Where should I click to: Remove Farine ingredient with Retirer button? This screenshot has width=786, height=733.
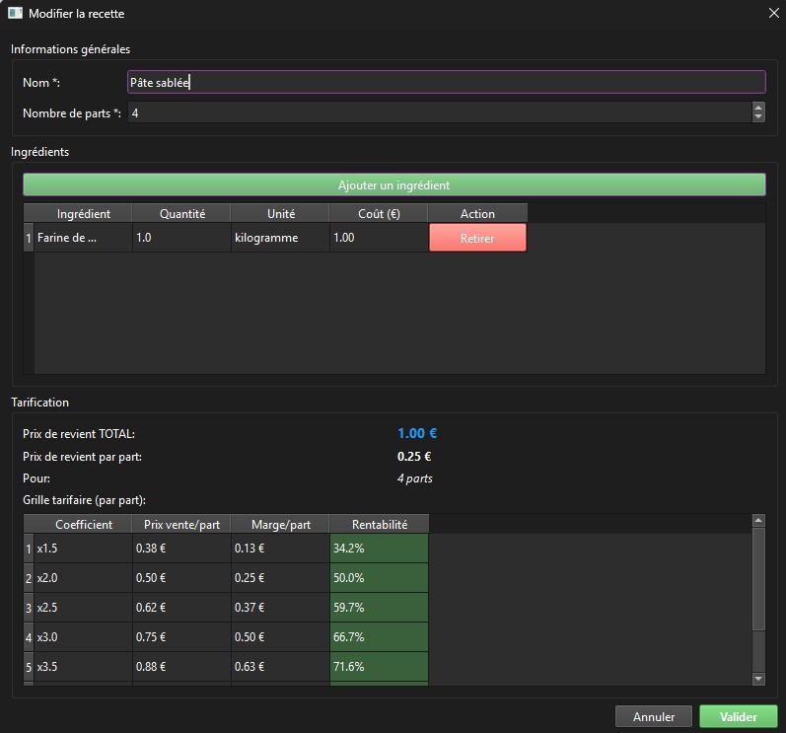tap(477, 238)
